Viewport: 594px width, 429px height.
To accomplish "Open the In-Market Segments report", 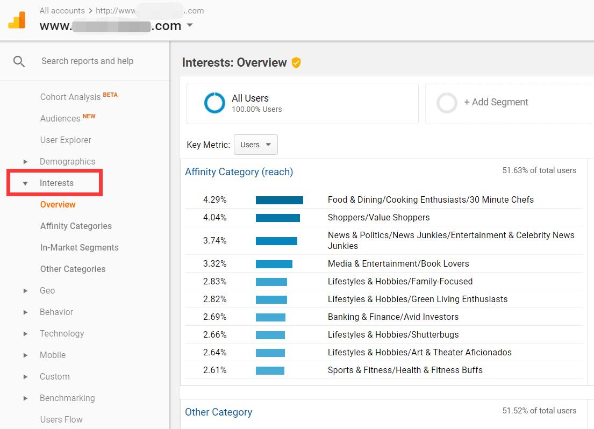I will pos(79,247).
